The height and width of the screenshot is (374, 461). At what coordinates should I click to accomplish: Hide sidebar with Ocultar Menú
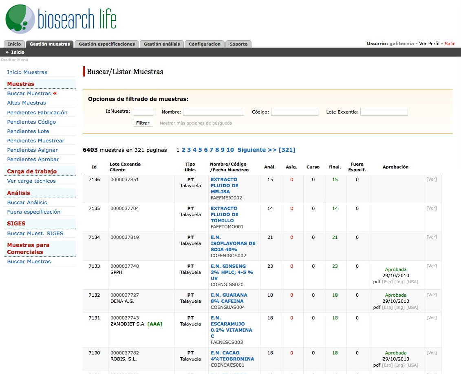pyautogui.click(x=14, y=59)
